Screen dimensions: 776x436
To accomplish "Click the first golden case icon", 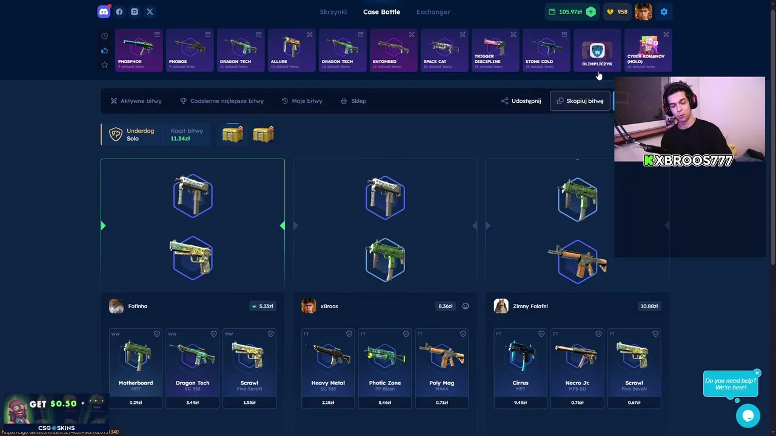I will (x=232, y=134).
